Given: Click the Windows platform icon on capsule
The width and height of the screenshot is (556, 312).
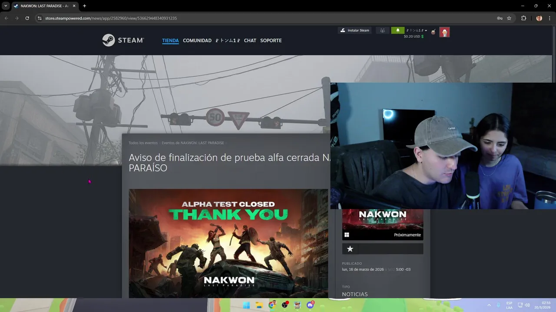Looking at the screenshot, I should (347, 235).
